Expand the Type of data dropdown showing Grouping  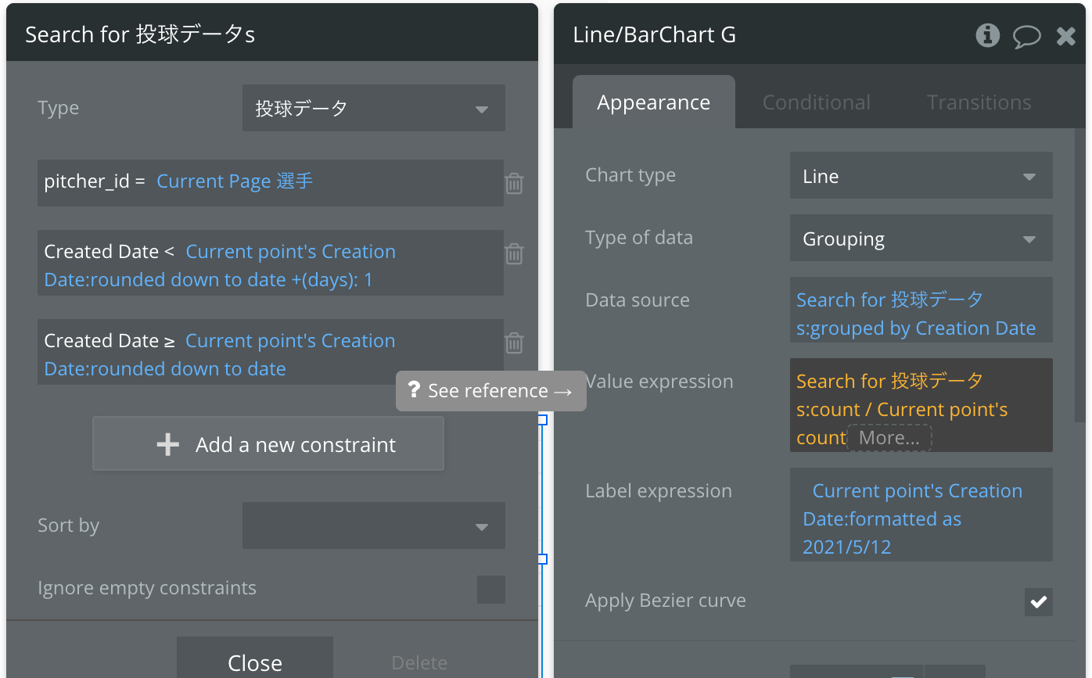click(921, 239)
